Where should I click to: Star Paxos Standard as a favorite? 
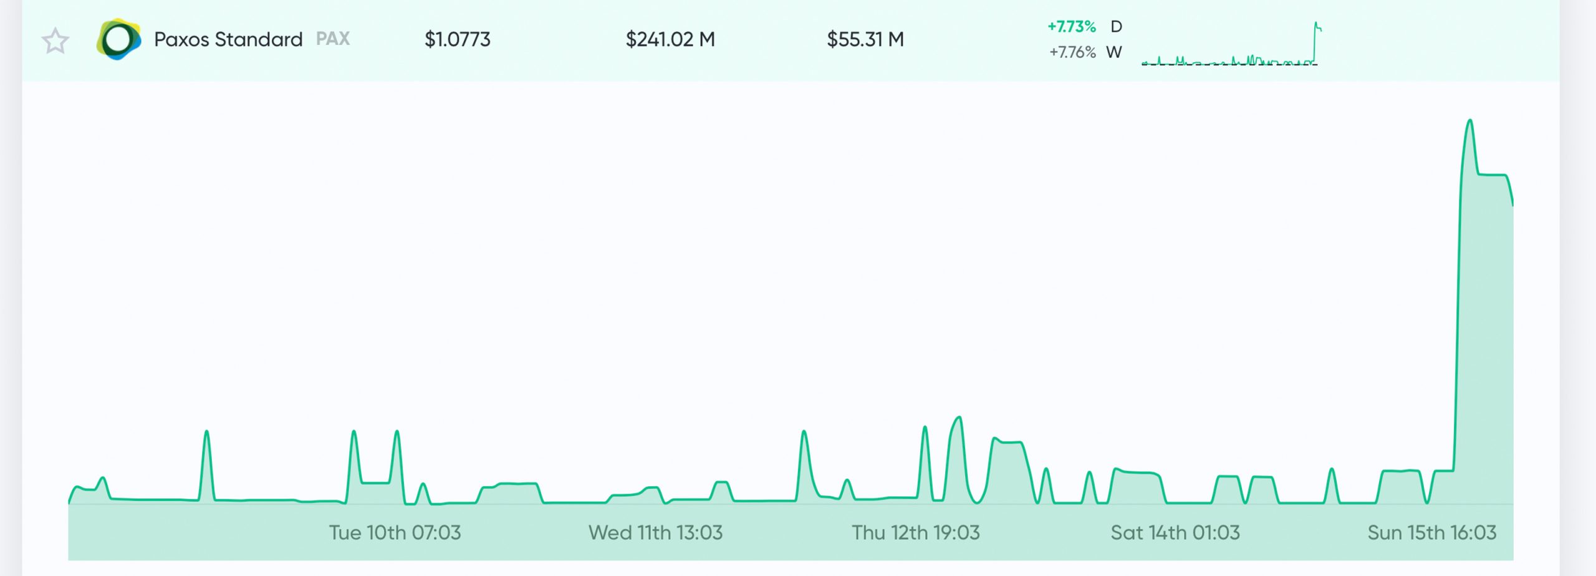pos(55,41)
